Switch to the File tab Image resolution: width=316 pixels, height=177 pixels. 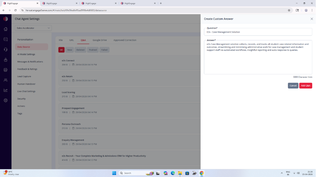61,40
